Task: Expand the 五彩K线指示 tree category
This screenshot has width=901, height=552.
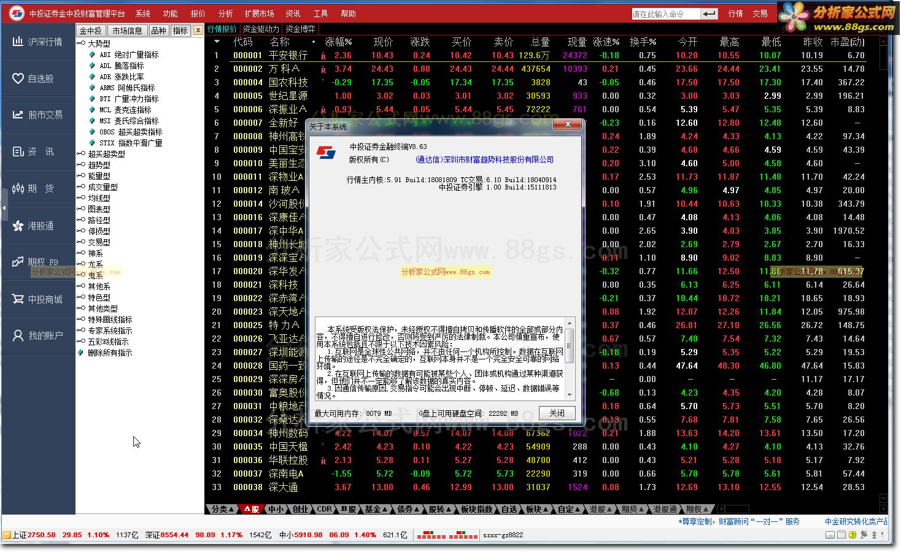Action: pos(81,342)
